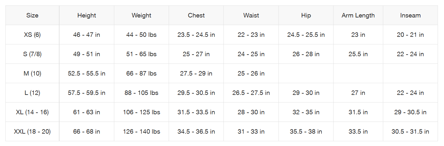Click the L (12) size label

(32, 93)
